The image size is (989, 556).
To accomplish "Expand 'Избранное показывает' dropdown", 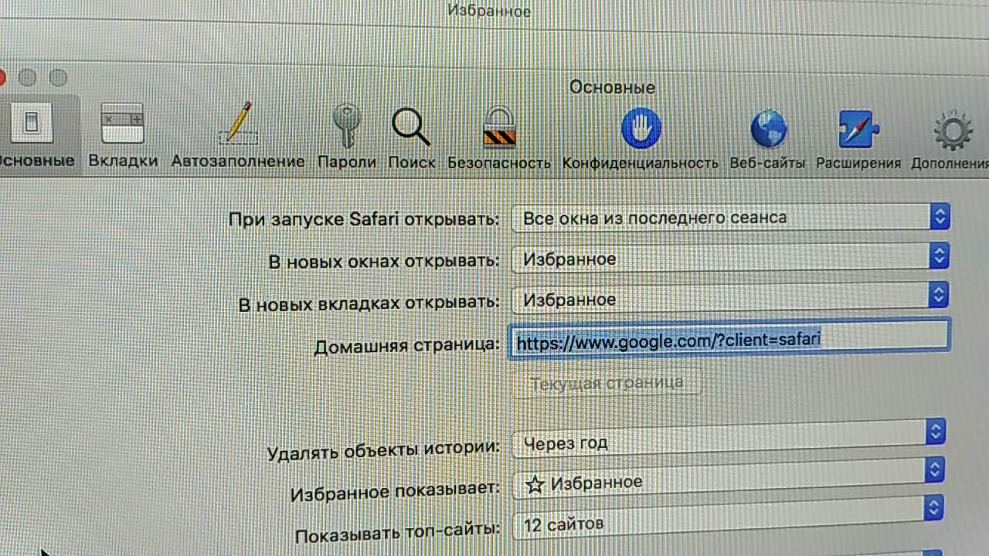I will tap(729, 480).
